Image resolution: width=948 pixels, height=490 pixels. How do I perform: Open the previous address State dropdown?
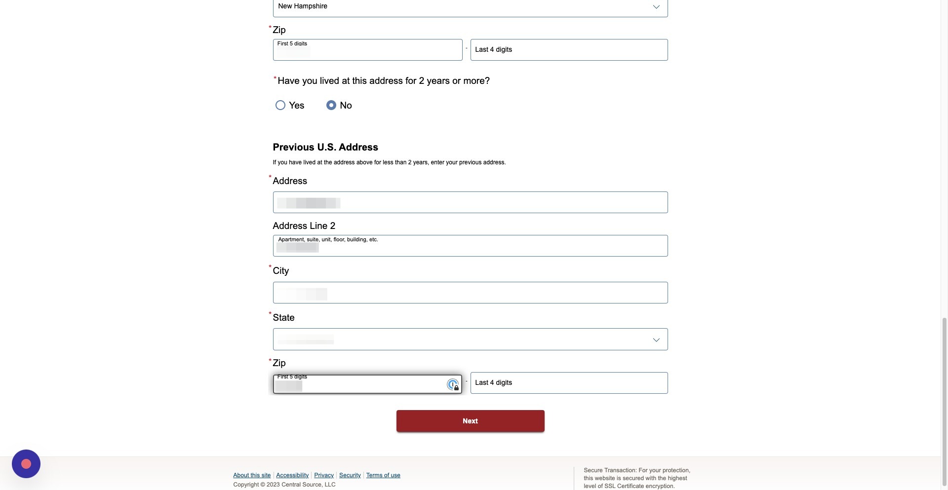click(470, 339)
